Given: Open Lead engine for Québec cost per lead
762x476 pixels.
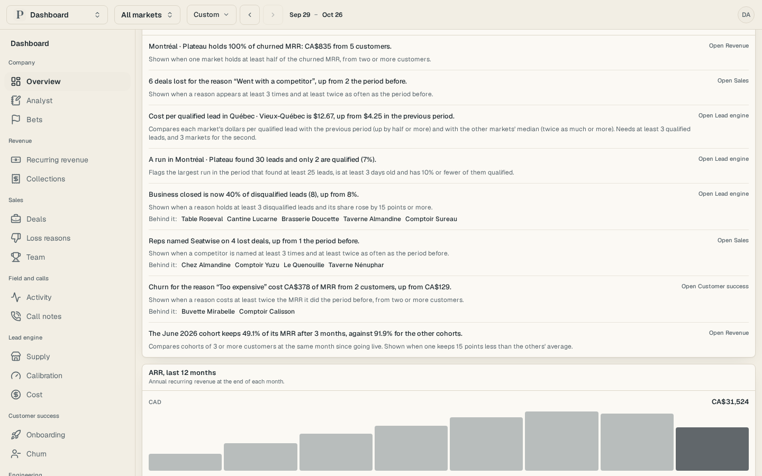Looking at the screenshot, I should (723, 116).
